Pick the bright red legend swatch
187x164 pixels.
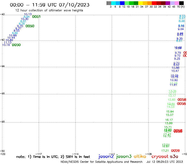point(154,3)
